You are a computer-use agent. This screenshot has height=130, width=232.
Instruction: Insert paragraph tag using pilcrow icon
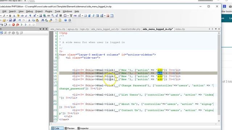click(30, 16)
